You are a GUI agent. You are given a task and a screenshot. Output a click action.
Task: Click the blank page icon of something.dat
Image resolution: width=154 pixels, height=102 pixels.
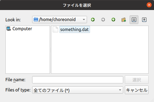tap(55, 29)
